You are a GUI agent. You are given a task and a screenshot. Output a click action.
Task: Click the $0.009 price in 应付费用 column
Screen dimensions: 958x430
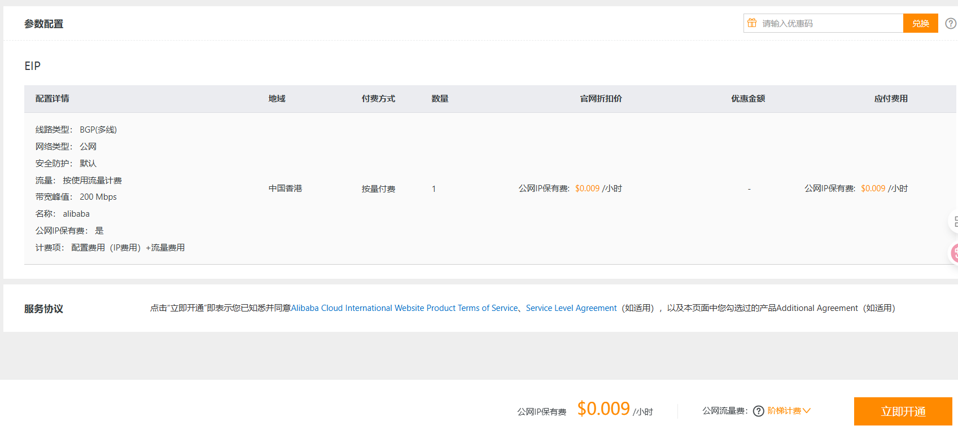[873, 188]
